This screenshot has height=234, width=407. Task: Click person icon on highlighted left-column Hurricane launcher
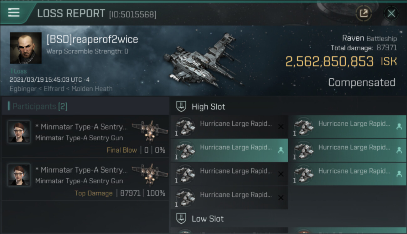[281, 150]
